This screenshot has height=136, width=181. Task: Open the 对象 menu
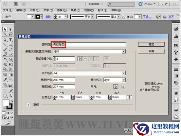point(34,10)
